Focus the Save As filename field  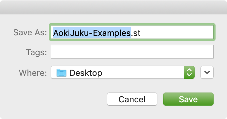132,32
